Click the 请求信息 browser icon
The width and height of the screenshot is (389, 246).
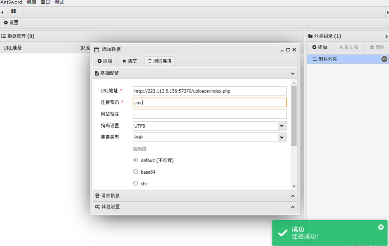pos(97,196)
